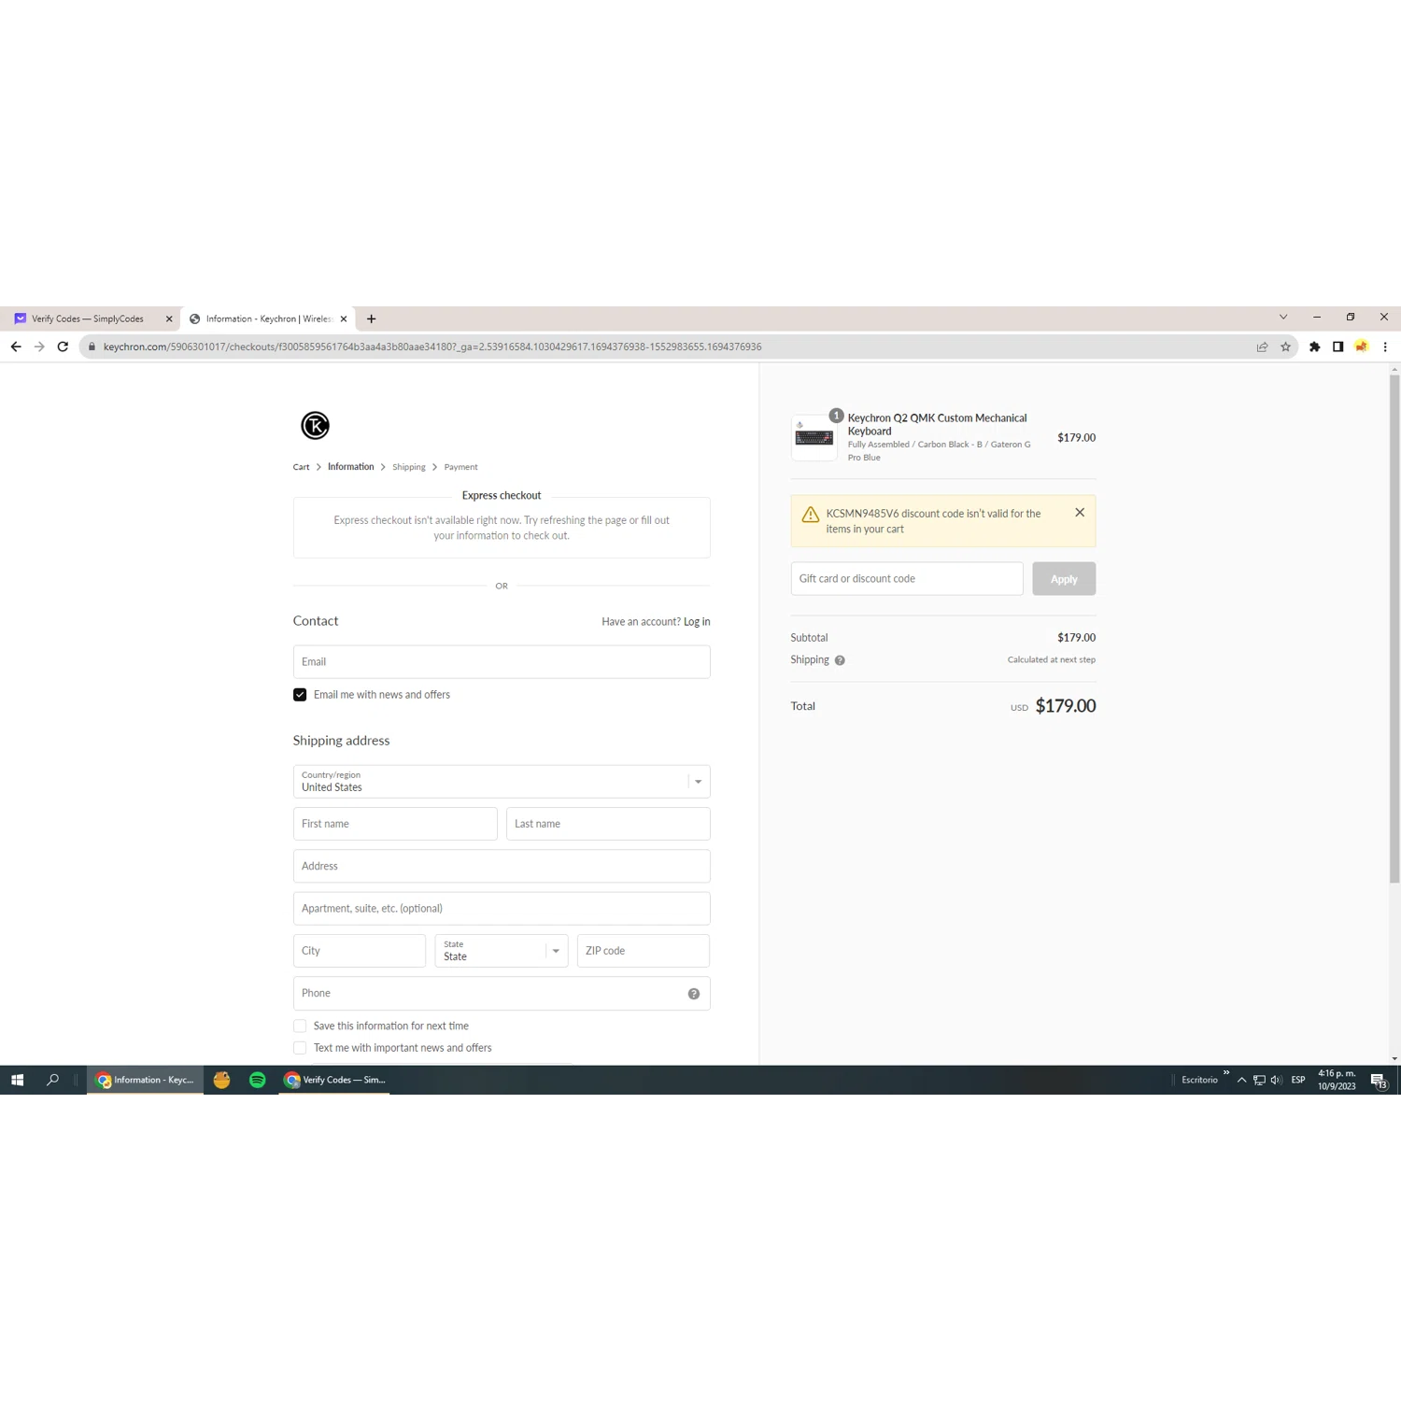
Task: Open Information Keychron taskbar window
Action: click(x=145, y=1080)
